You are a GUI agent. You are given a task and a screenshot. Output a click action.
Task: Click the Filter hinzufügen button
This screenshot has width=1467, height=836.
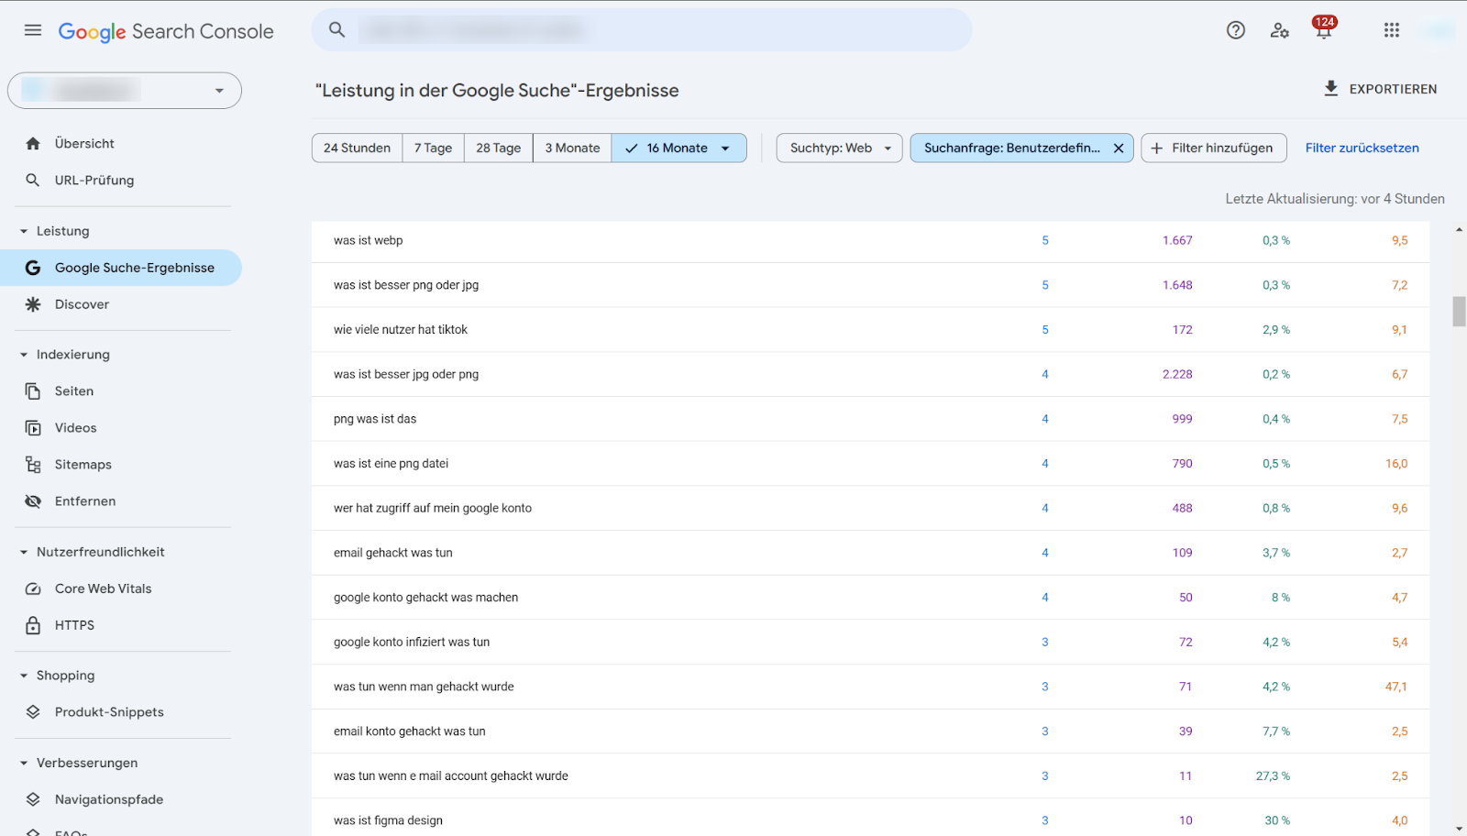click(1214, 148)
